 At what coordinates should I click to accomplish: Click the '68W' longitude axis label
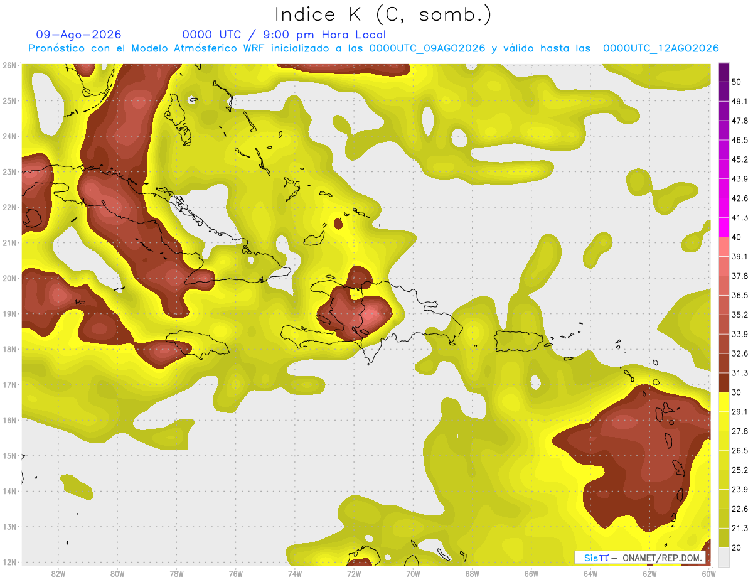point(472,573)
